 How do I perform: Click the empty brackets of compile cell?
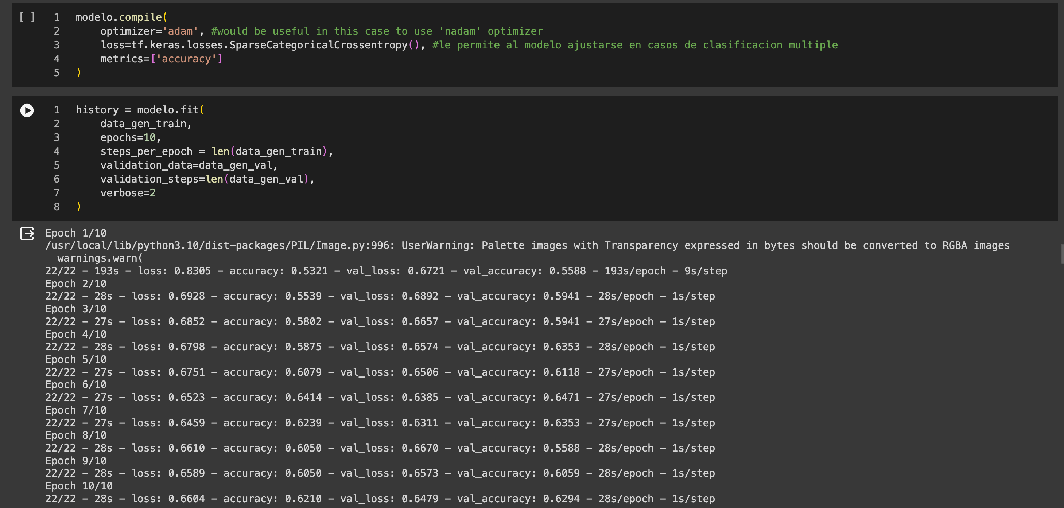coord(27,17)
